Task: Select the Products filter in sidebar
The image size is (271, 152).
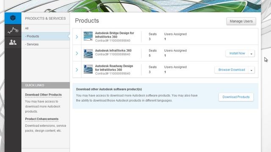Action: click(x=46, y=36)
